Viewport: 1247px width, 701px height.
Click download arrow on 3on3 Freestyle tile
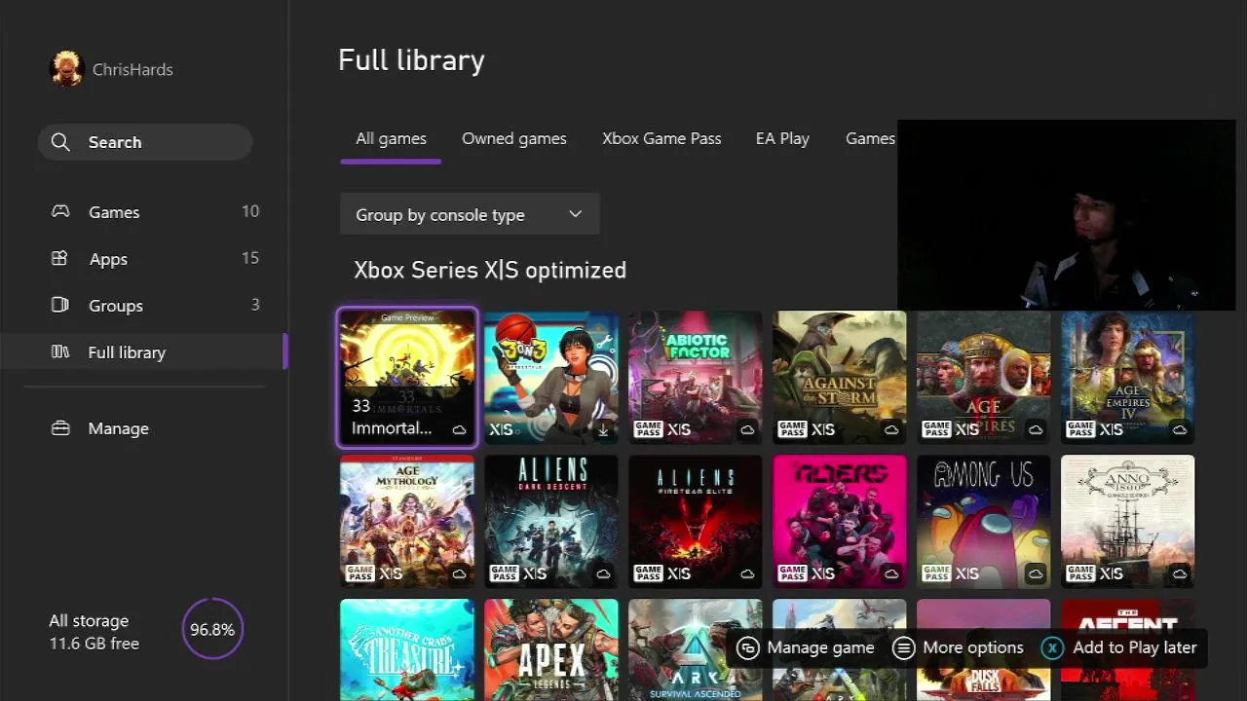coord(603,429)
